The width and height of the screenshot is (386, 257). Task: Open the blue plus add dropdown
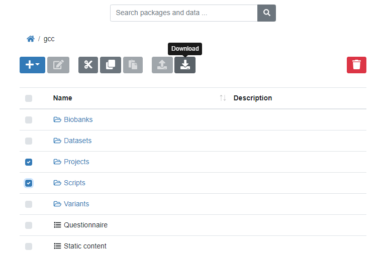(x=32, y=65)
